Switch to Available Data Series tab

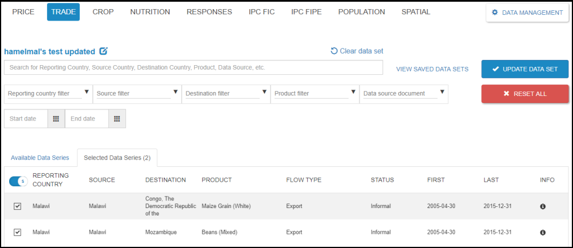40,158
